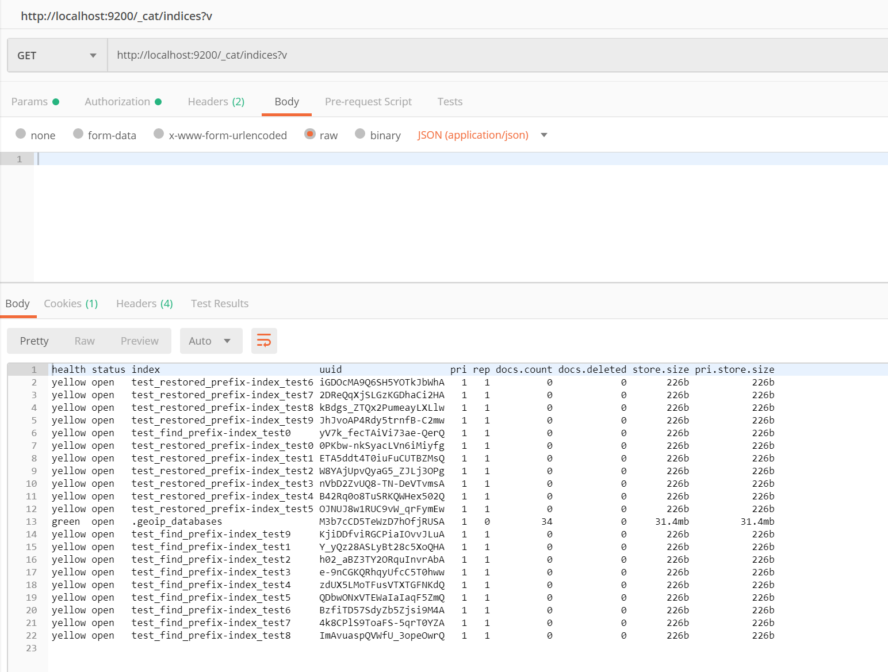
Task: Switch response view to Pretty
Action: point(35,341)
